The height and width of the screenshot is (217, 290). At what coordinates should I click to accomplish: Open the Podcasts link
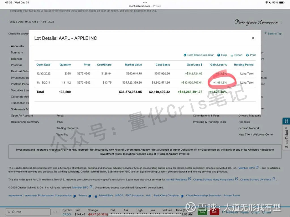(x=244, y=122)
